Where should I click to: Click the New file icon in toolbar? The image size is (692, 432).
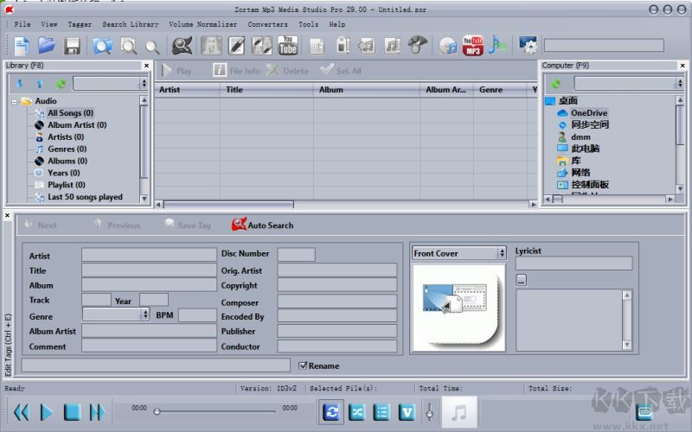21,46
